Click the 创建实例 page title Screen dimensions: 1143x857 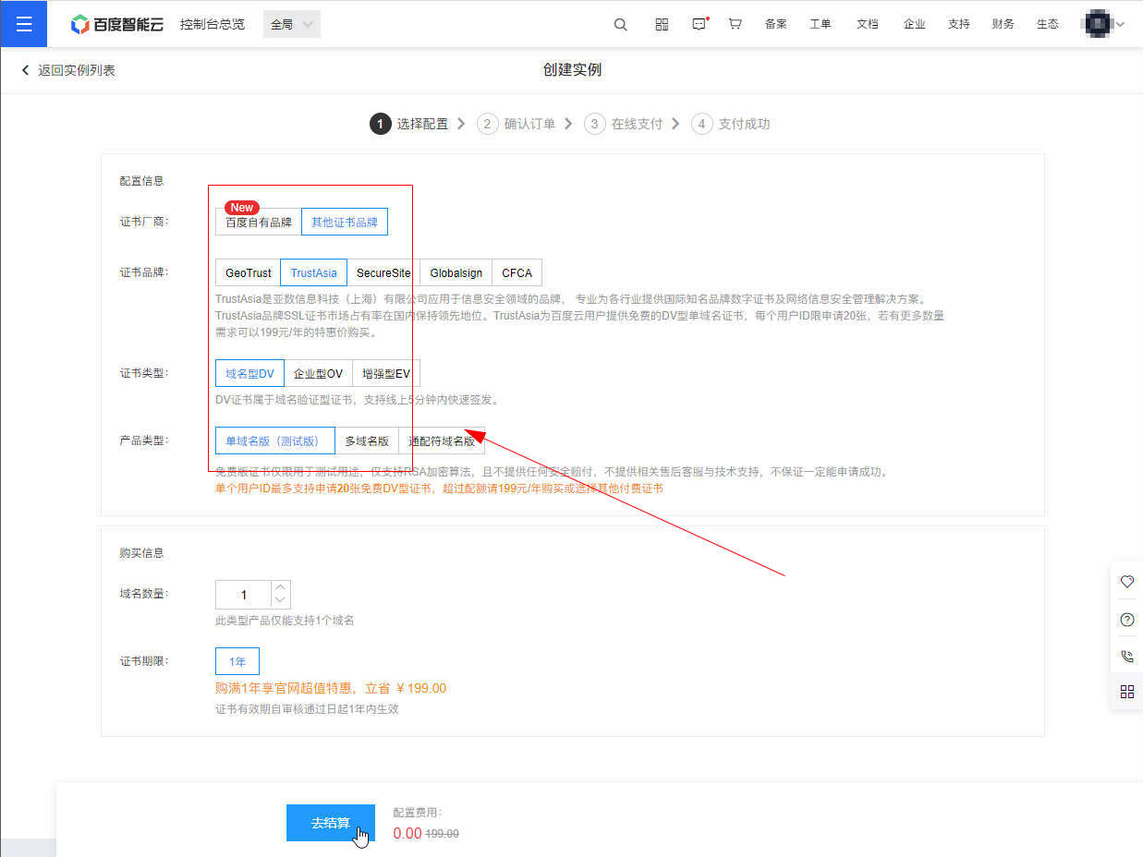tap(572, 70)
